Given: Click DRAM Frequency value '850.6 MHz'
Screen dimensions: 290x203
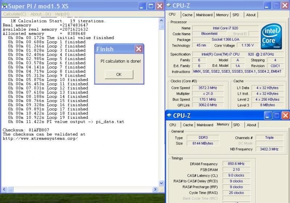Looking at the screenshot, I should click(x=236, y=164).
